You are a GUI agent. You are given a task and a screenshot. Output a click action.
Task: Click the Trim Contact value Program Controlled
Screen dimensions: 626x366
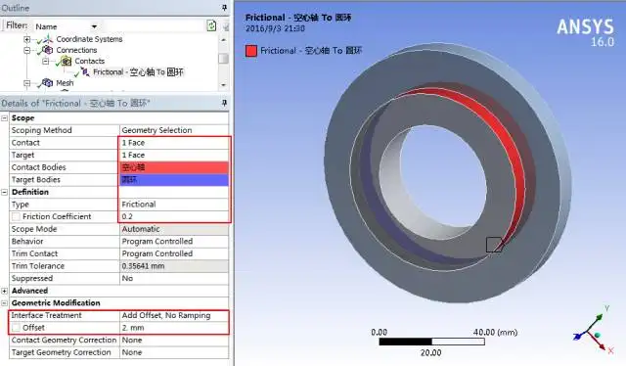(174, 253)
